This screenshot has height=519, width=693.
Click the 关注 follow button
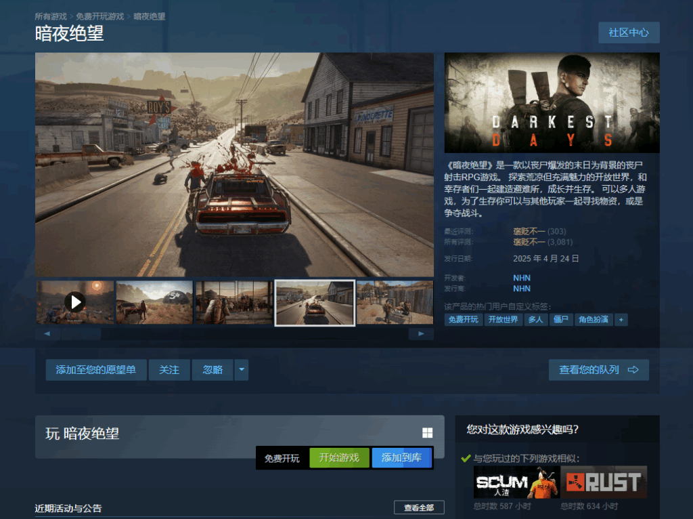click(x=169, y=370)
